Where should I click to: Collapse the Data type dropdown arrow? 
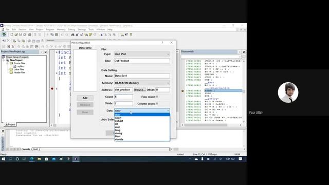coord(168,110)
